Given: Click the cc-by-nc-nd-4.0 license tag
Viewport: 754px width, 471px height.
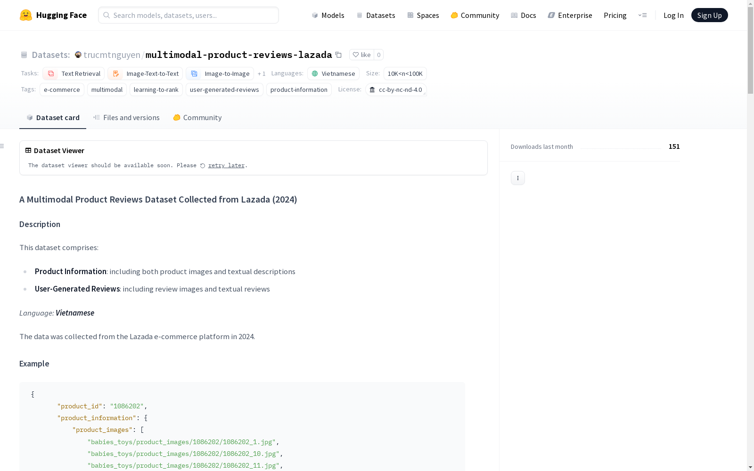Looking at the screenshot, I should click(x=396, y=89).
